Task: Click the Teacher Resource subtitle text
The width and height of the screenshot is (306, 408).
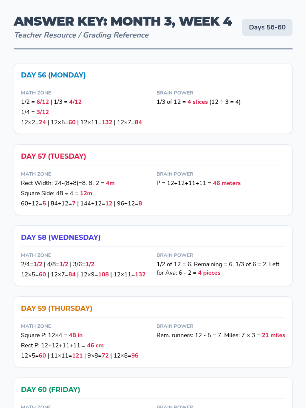Action: pos(81,35)
